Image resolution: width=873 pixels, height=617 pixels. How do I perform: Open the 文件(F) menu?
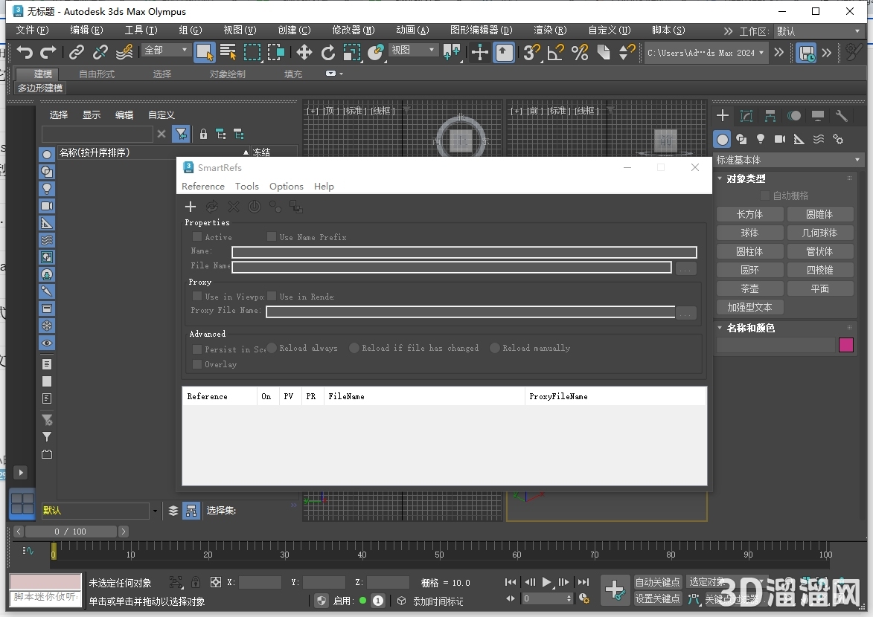pos(32,30)
